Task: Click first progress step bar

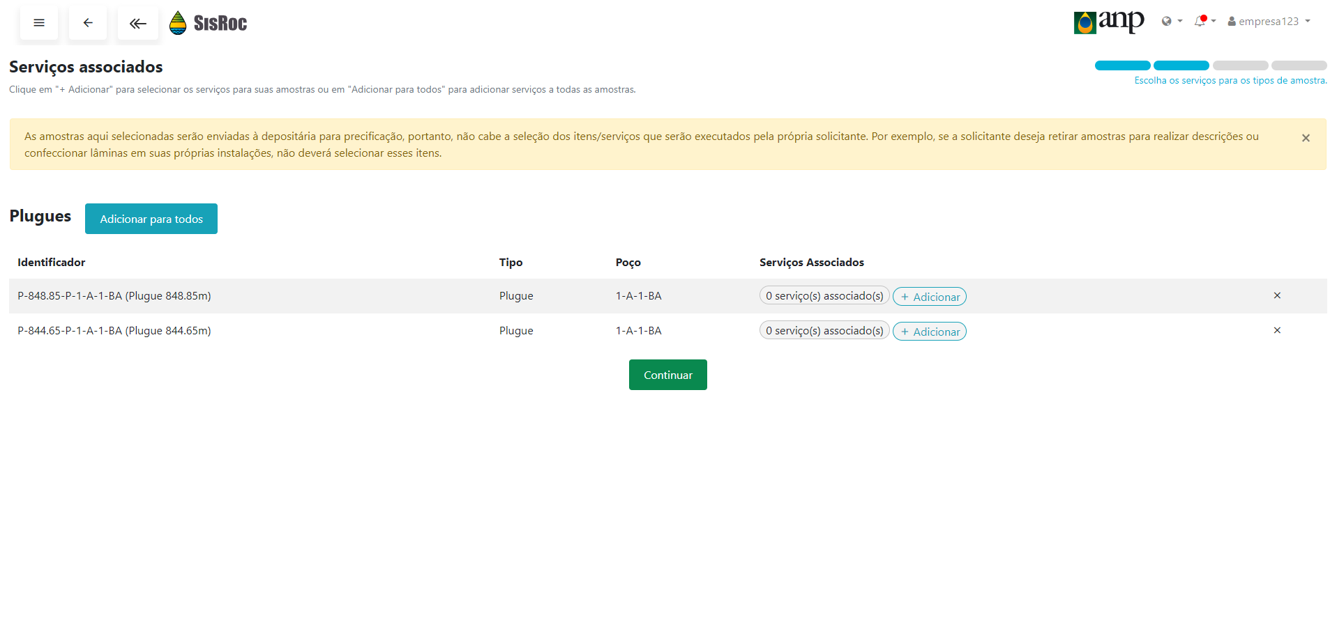Action: tap(1122, 65)
